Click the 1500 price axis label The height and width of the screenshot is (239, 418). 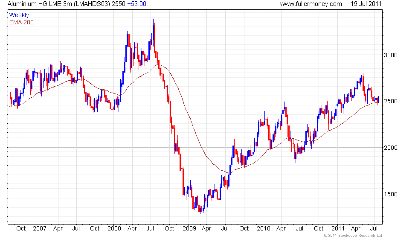(x=391, y=194)
